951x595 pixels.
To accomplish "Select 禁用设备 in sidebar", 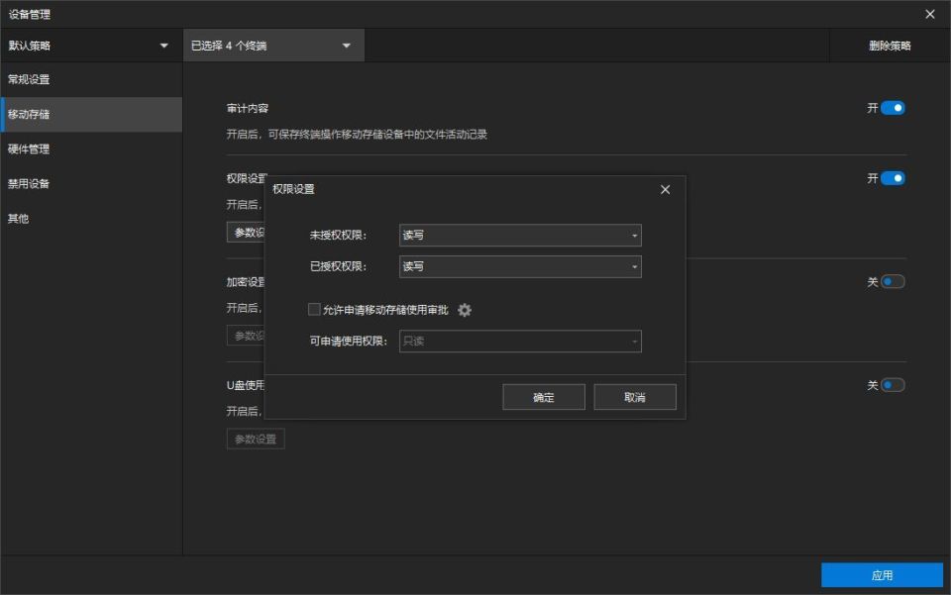I will (x=91, y=183).
